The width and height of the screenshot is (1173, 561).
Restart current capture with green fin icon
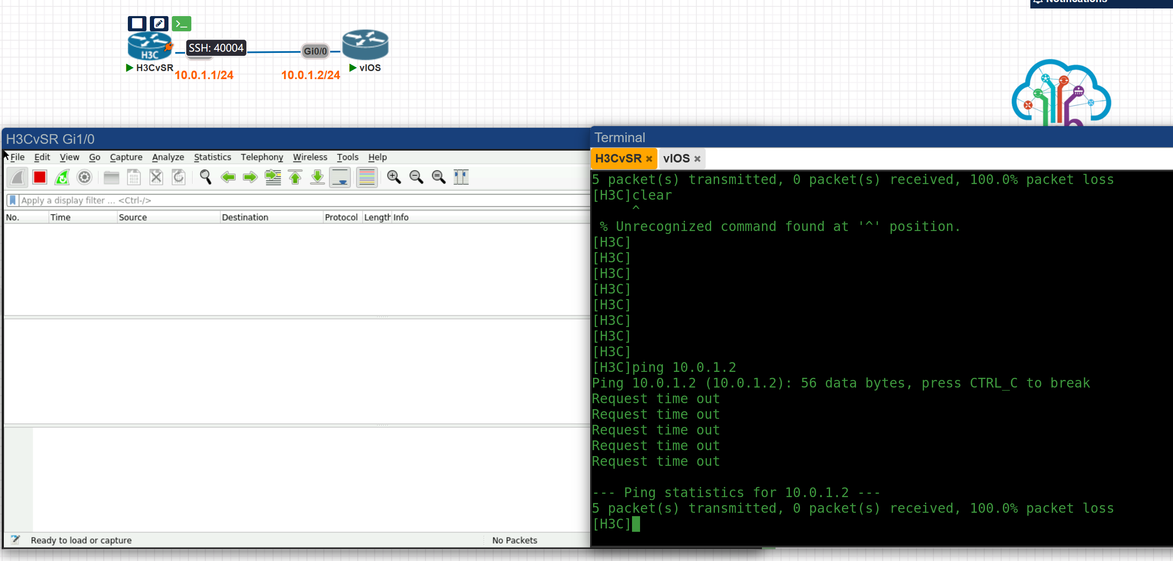point(62,177)
